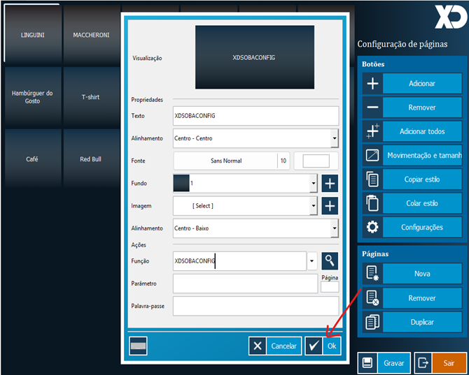Viewport: 469px width, 375px height.
Task: Click the Copiar estilo icon
Action: (372, 179)
